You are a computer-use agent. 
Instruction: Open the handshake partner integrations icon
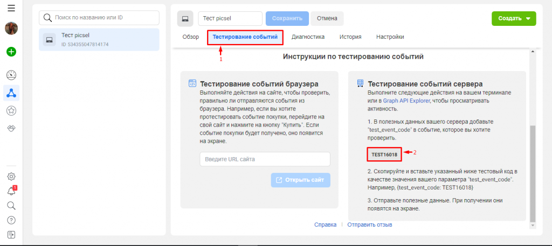(12, 129)
